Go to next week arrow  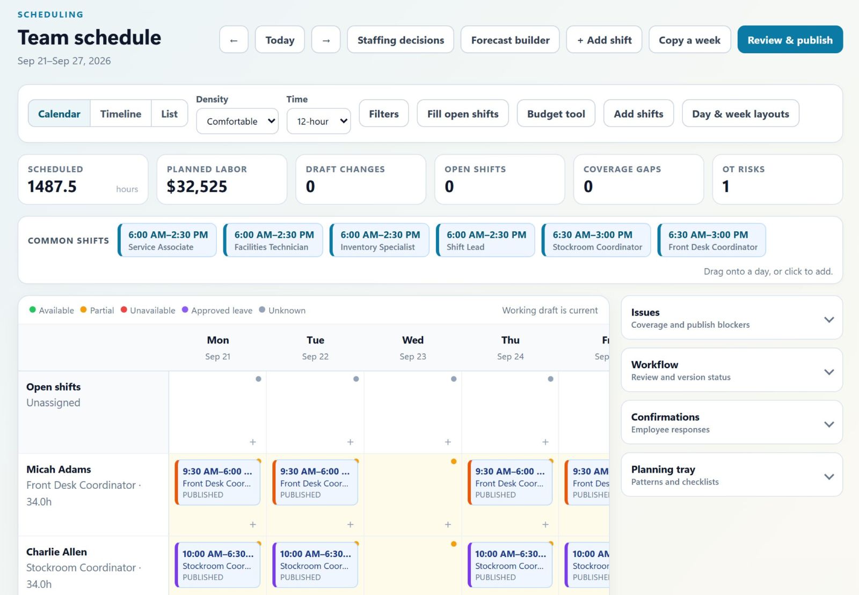(326, 40)
